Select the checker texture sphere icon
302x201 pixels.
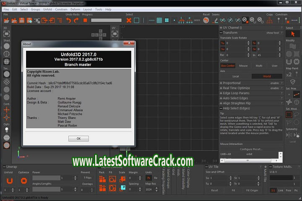click(7, 82)
